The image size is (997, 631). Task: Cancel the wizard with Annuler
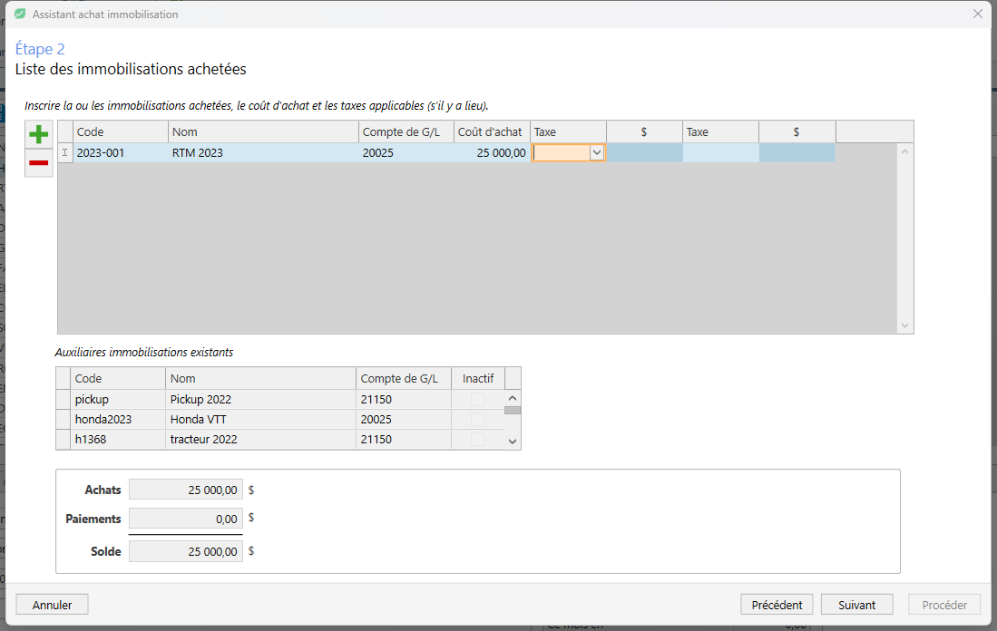pos(52,605)
